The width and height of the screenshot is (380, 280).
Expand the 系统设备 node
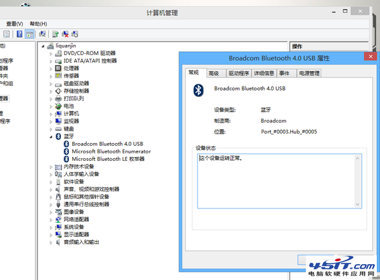point(51,227)
